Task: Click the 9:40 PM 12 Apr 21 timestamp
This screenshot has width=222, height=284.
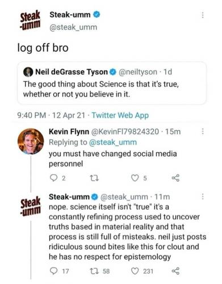Action: 51,115
